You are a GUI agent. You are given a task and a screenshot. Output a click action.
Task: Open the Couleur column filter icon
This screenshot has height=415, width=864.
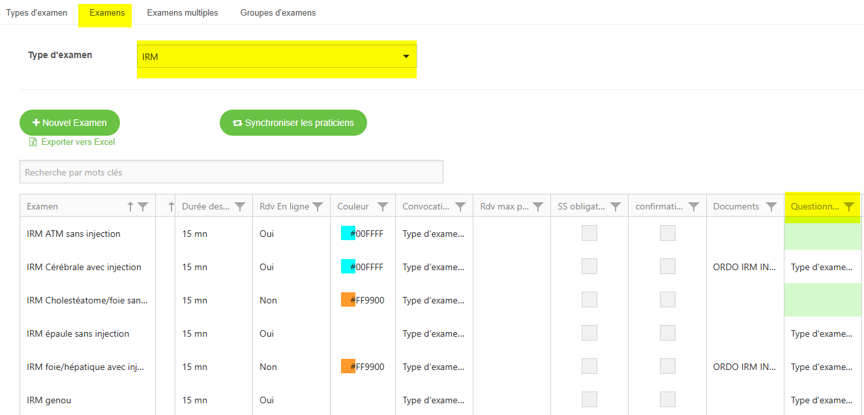[383, 207]
